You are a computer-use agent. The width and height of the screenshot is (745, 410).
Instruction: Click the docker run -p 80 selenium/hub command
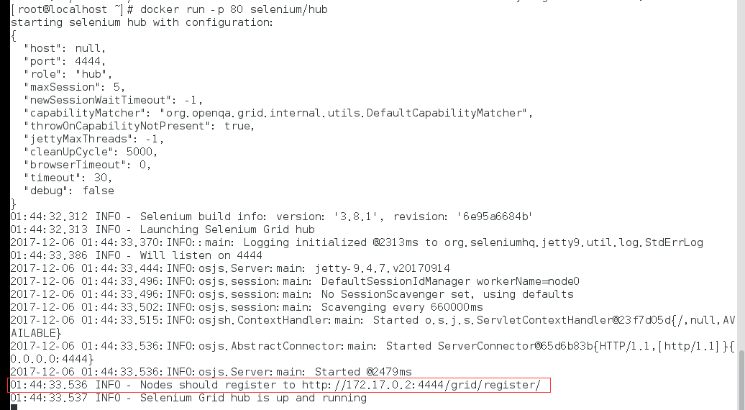pos(234,9)
